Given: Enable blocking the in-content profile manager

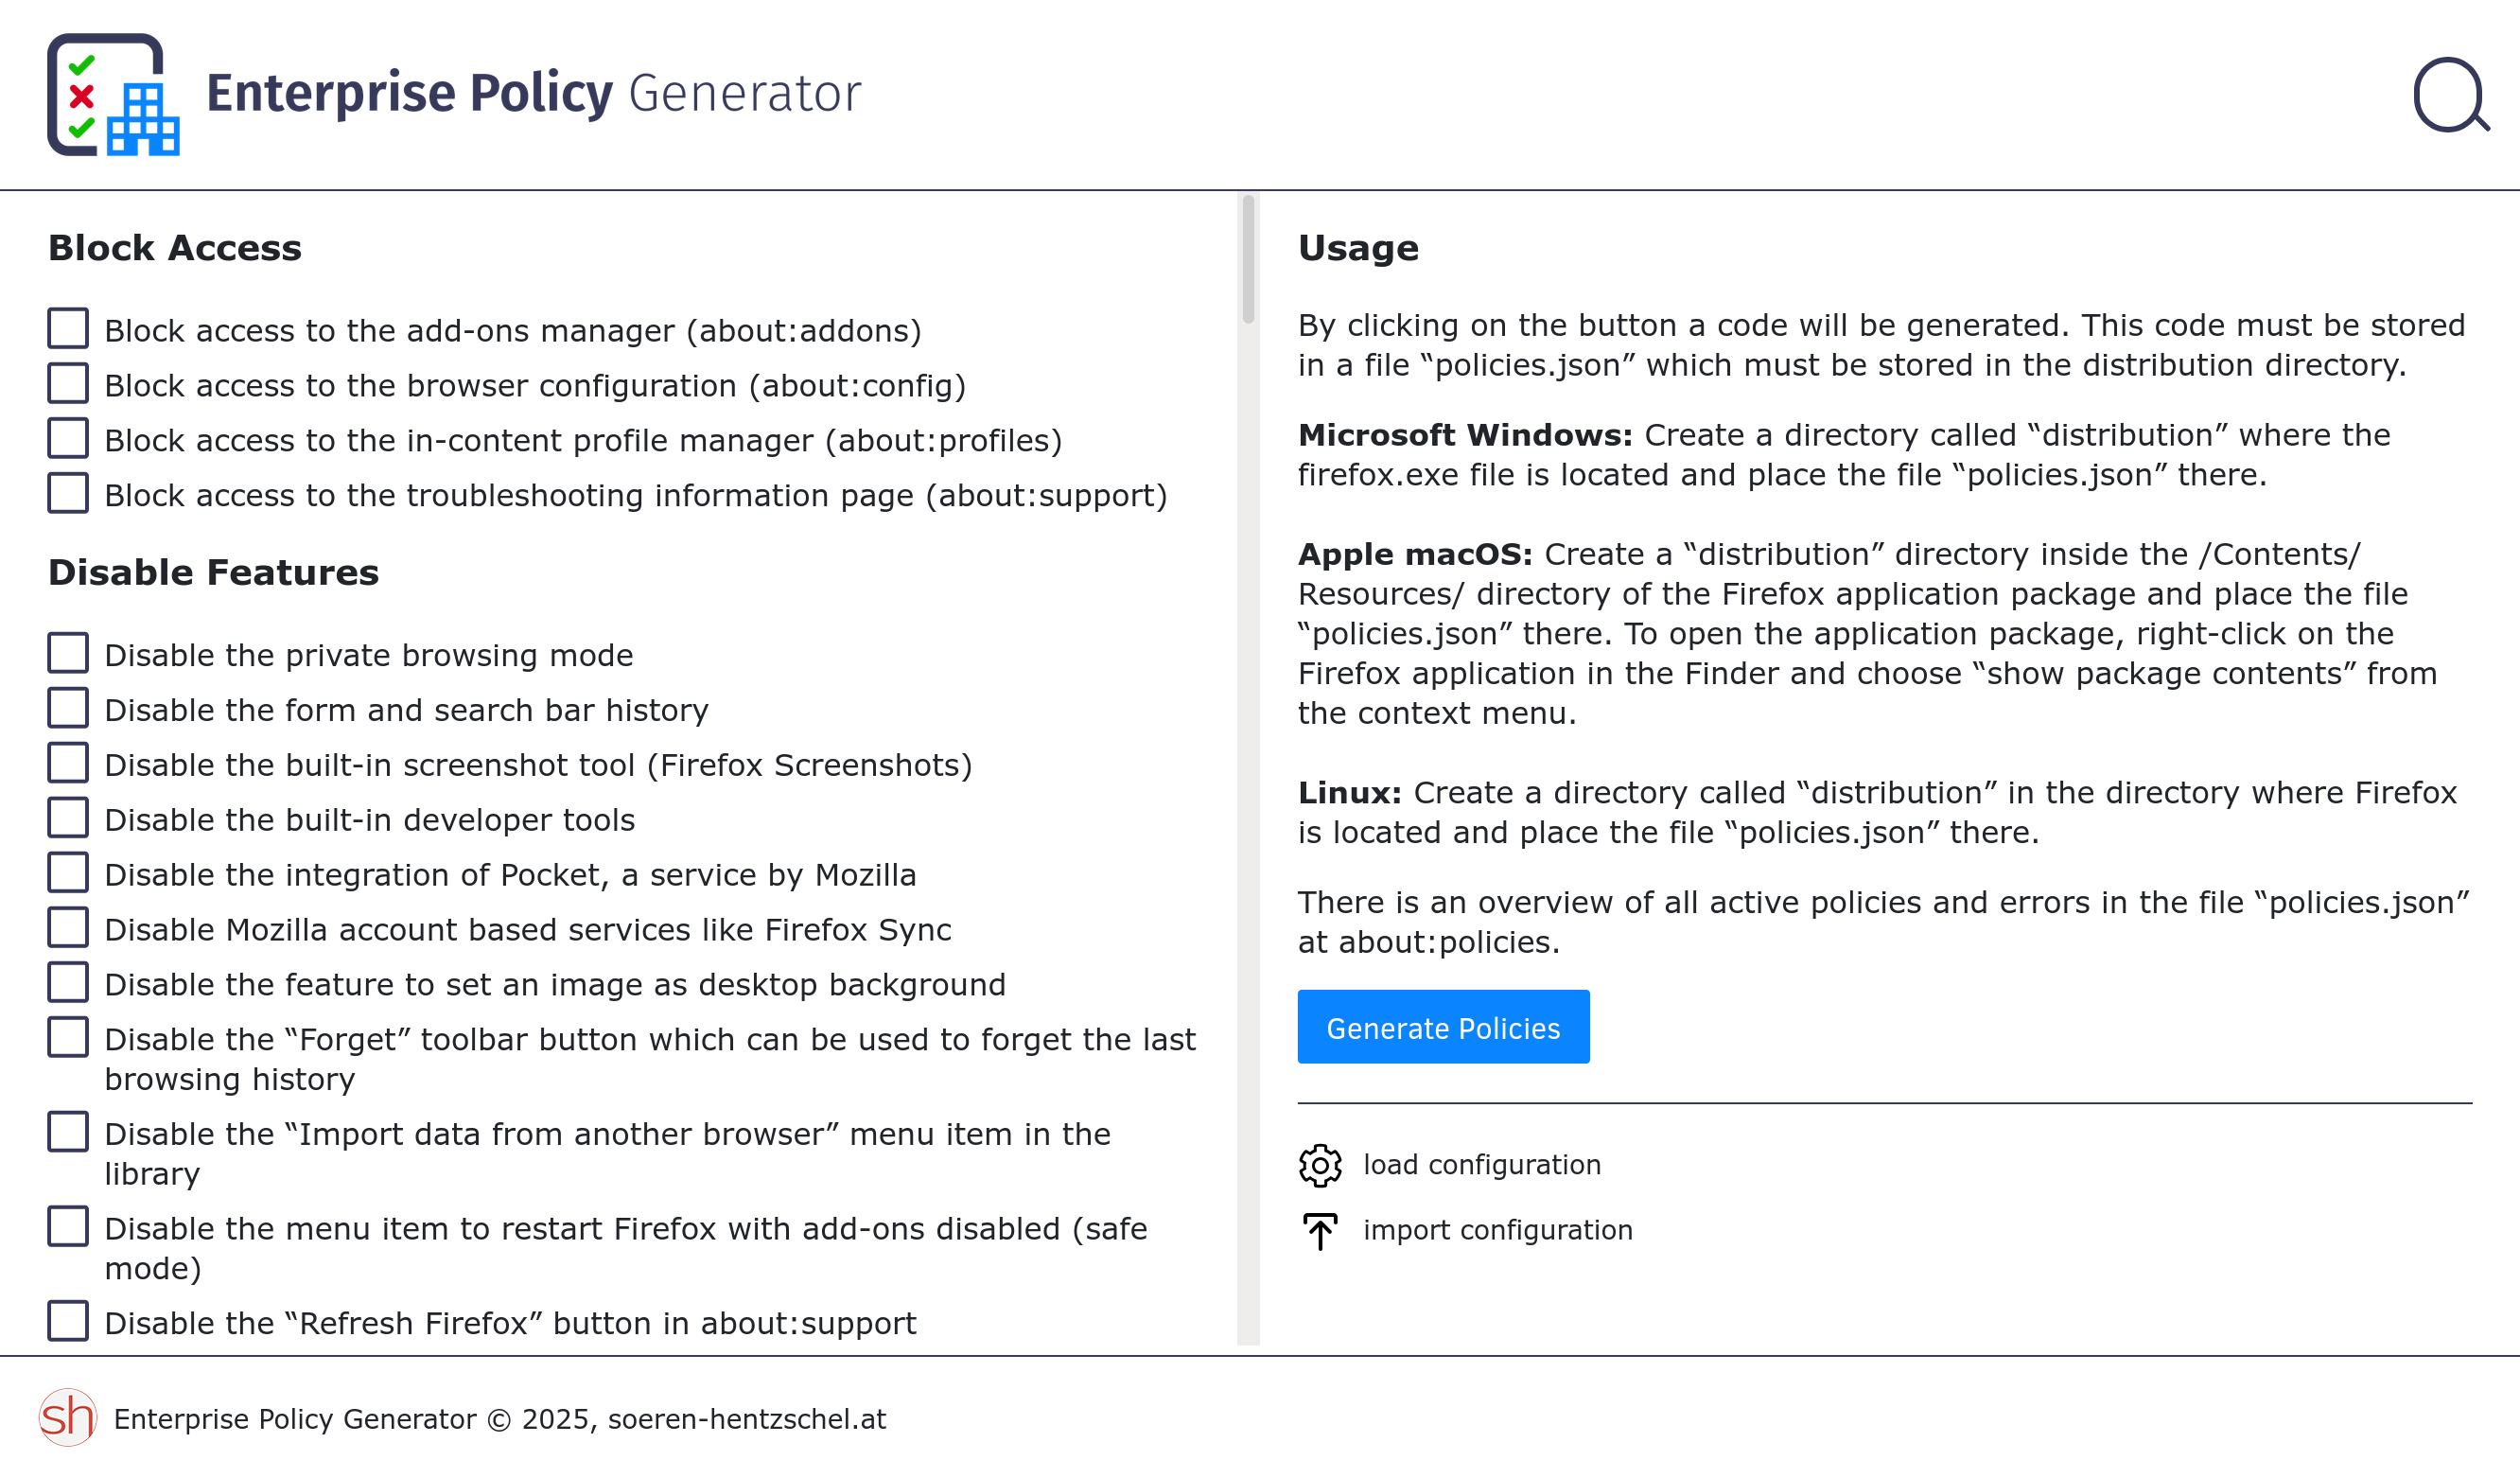Looking at the screenshot, I should (x=67, y=436).
